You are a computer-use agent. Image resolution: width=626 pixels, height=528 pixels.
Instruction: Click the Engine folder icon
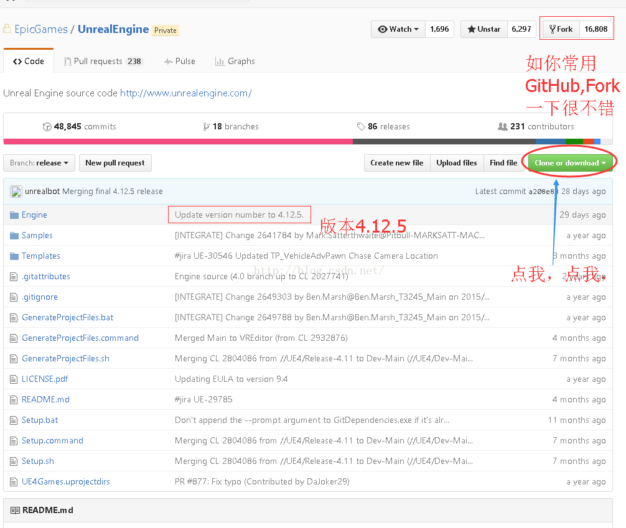[14, 215]
